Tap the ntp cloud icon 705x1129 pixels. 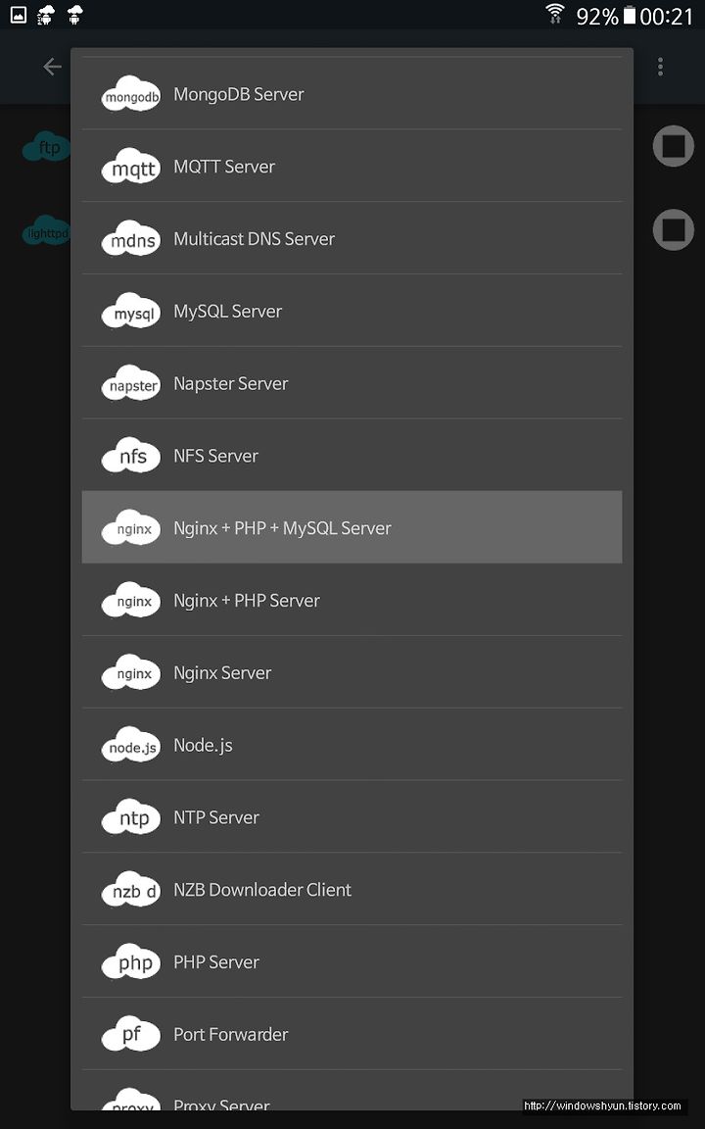[x=131, y=817]
